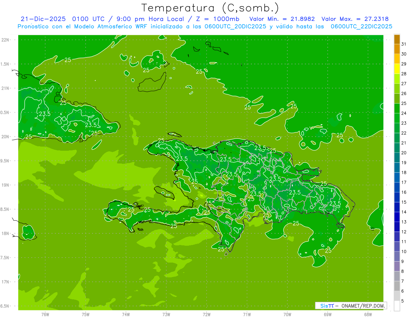Click the legend value 16
Image resolution: width=413 pixels, height=319 pixels.
[404, 192]
